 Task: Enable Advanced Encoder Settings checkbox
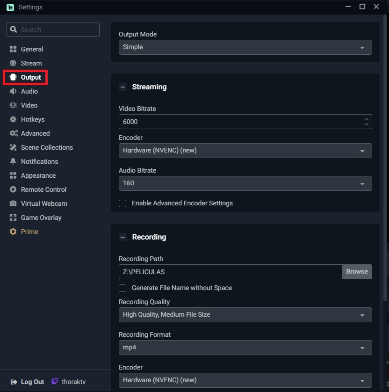[122, 203]
